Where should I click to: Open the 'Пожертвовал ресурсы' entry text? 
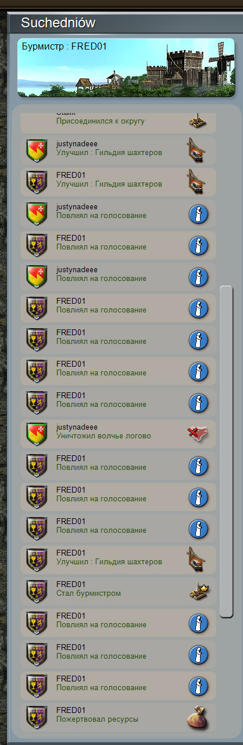(x=97, y=719)
